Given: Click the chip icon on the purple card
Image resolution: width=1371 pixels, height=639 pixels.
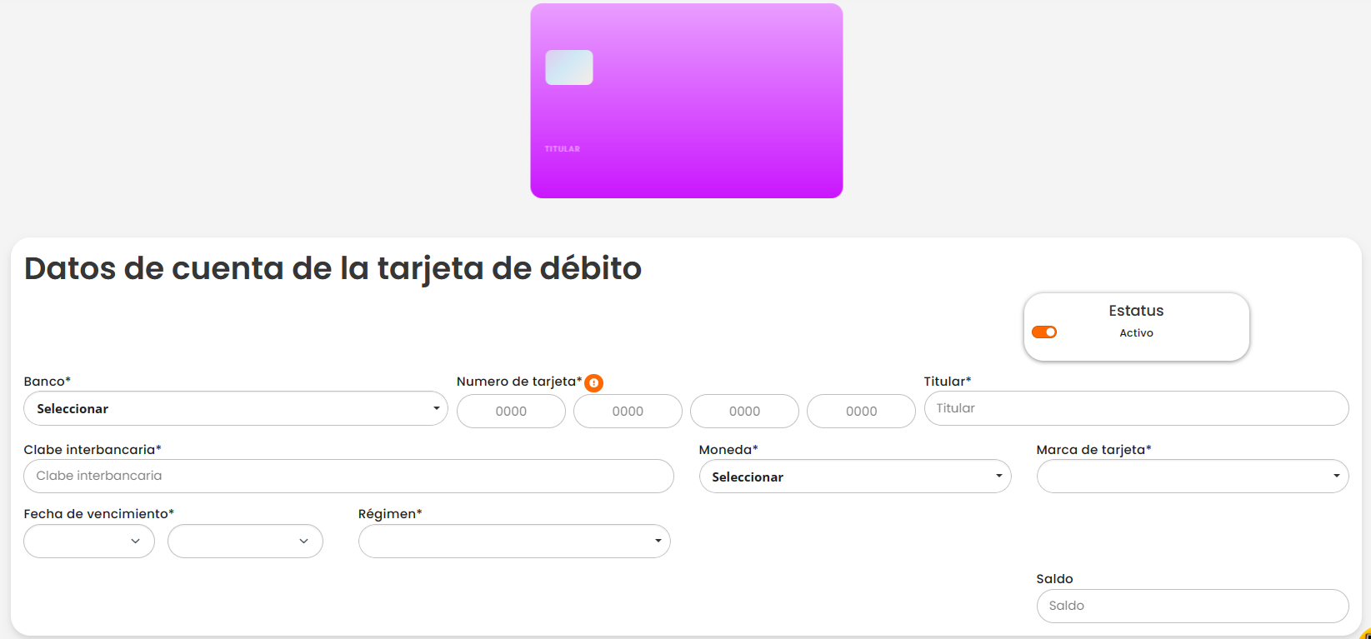Looking at the screenshot, I should pos(569,67).
